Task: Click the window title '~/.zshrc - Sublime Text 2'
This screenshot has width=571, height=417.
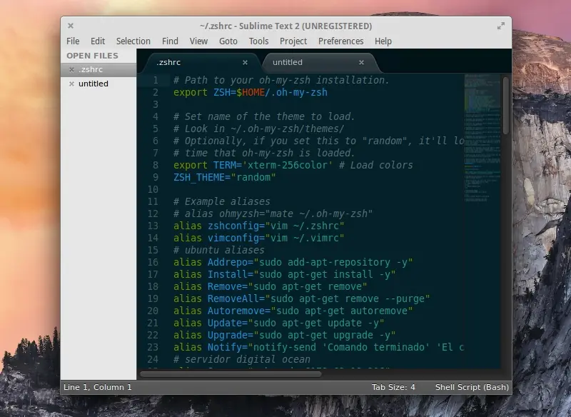Action: (x=286, y=26)
